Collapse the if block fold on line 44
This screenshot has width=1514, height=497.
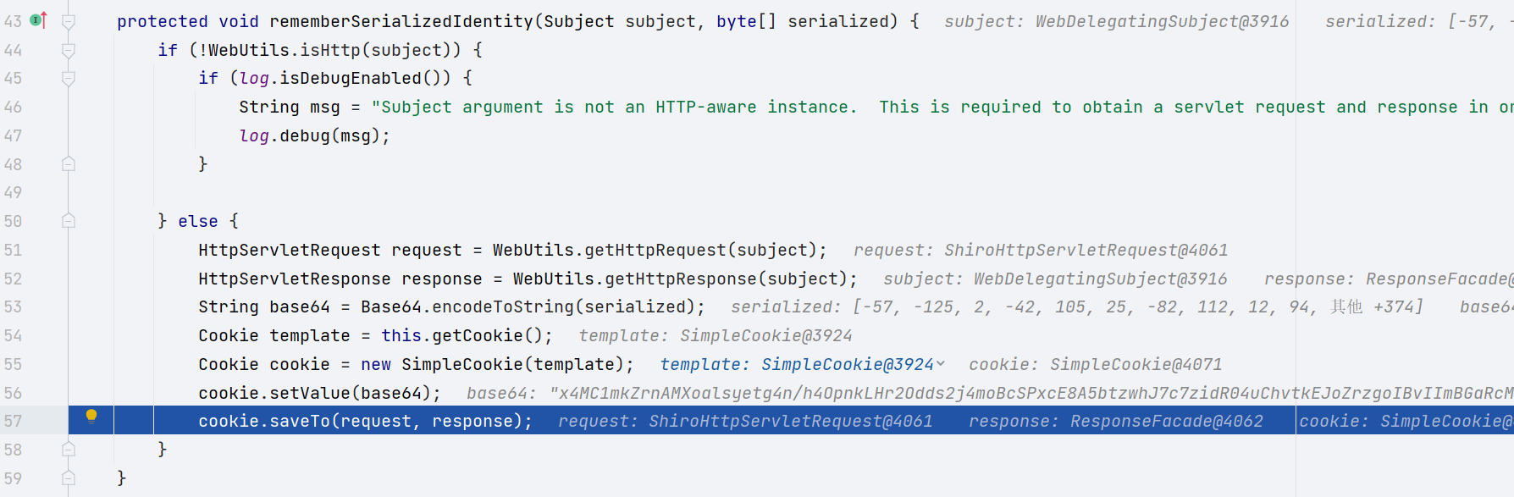click(69, 50)
